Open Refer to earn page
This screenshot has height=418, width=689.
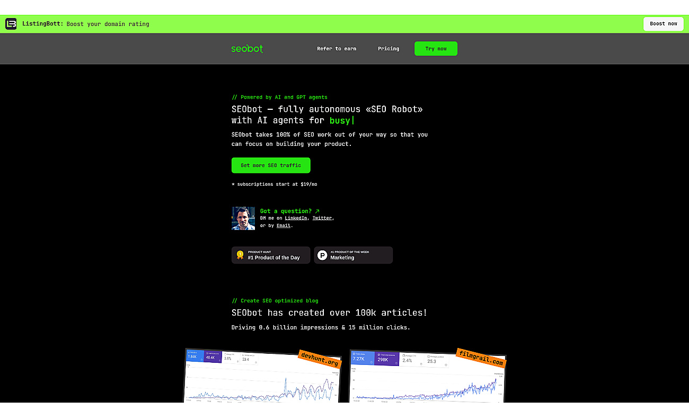tap(337, 49)
